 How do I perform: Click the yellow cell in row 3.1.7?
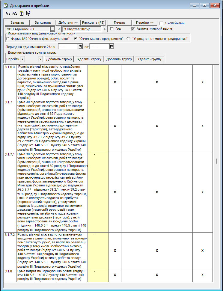coord(98,126)
